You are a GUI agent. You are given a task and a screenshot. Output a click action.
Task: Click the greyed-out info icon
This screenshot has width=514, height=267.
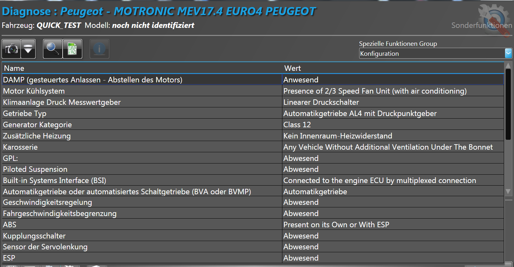click(x=99, y=49)
